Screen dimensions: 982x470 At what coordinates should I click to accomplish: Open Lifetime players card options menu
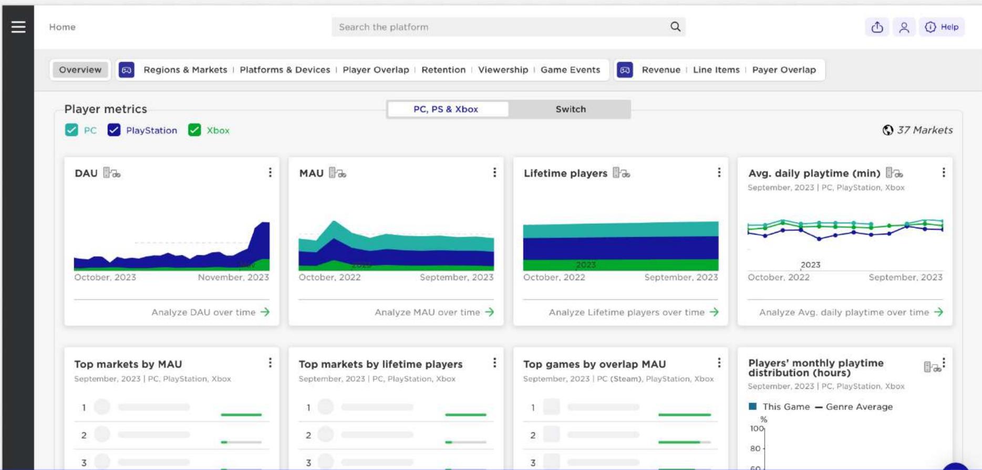719,172
